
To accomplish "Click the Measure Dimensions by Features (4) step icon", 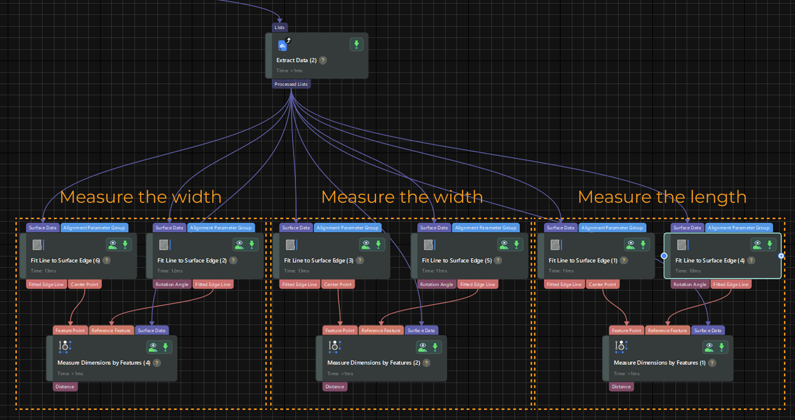I will pyautogui.click(x=65, y=346).
